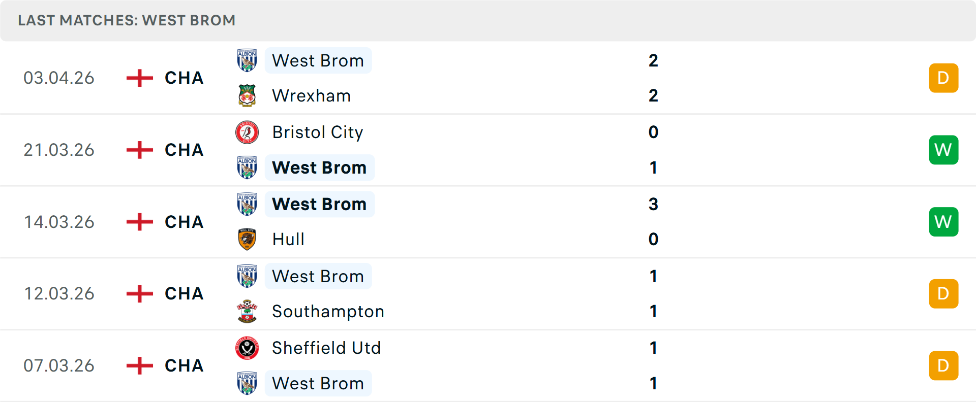Viewport: 976px width, 402px height.
Task: Click the Bristol City team name
Action: 318,132
